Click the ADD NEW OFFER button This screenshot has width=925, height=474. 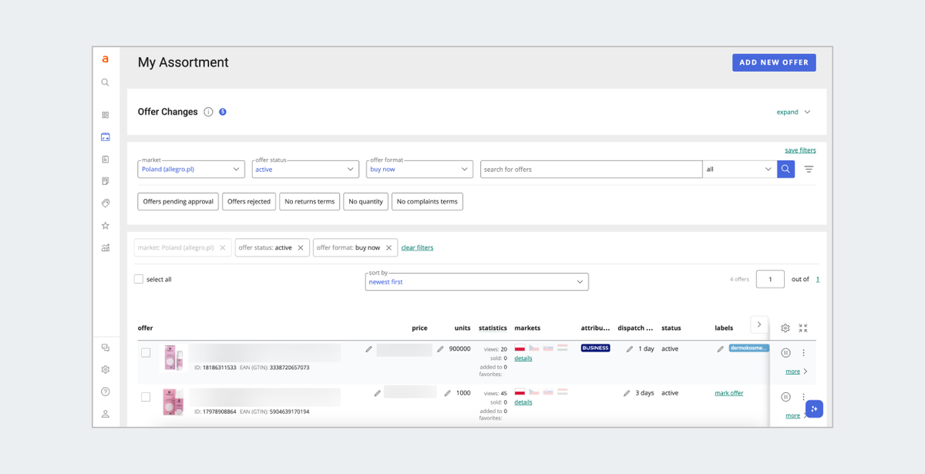(x=774, y=62)
